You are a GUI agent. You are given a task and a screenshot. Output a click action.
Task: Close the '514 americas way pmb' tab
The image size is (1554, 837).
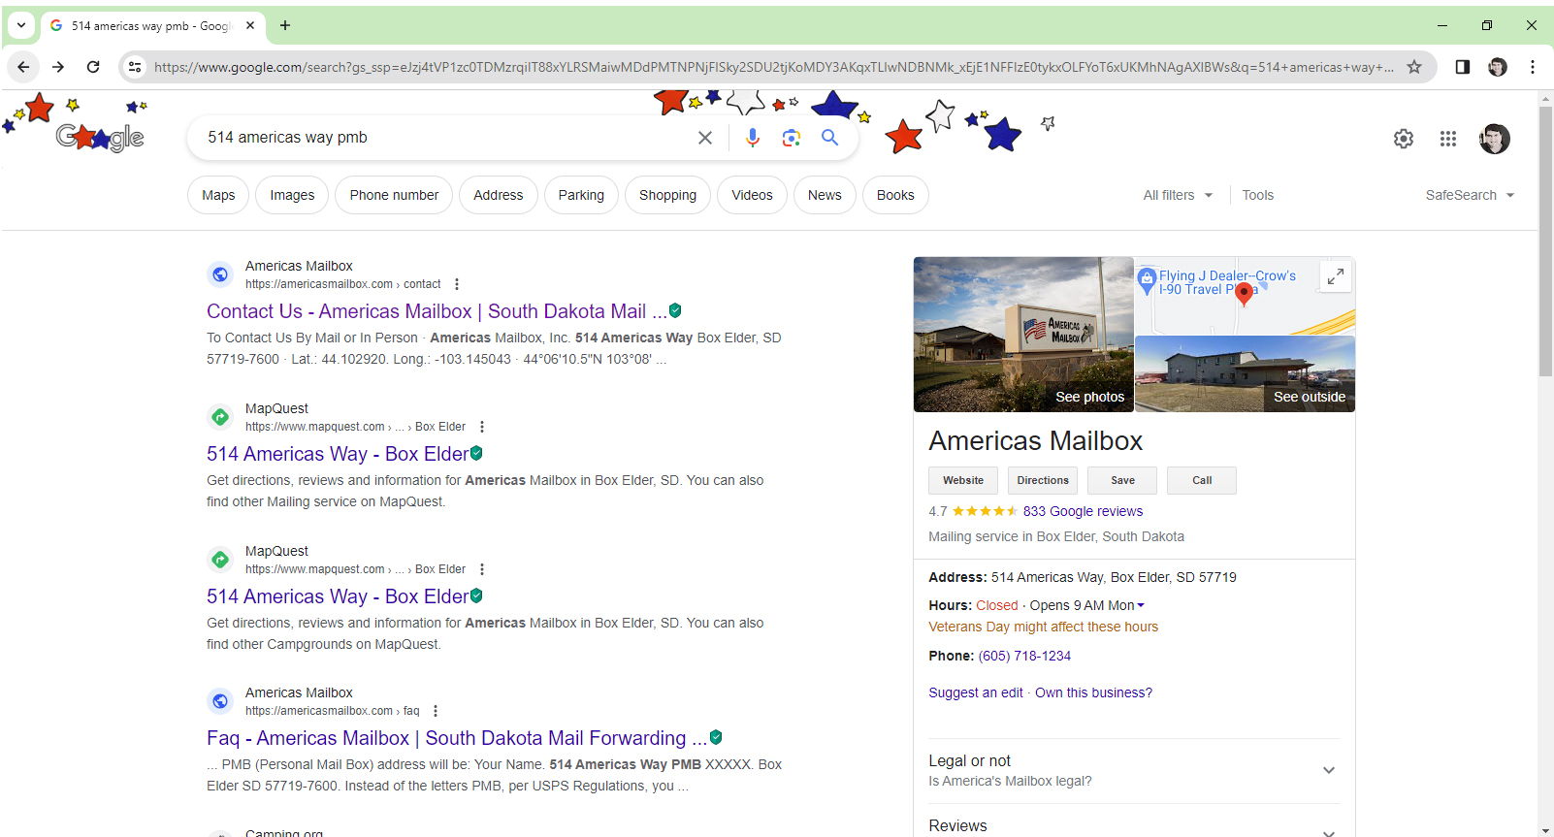tap(250, 25)
